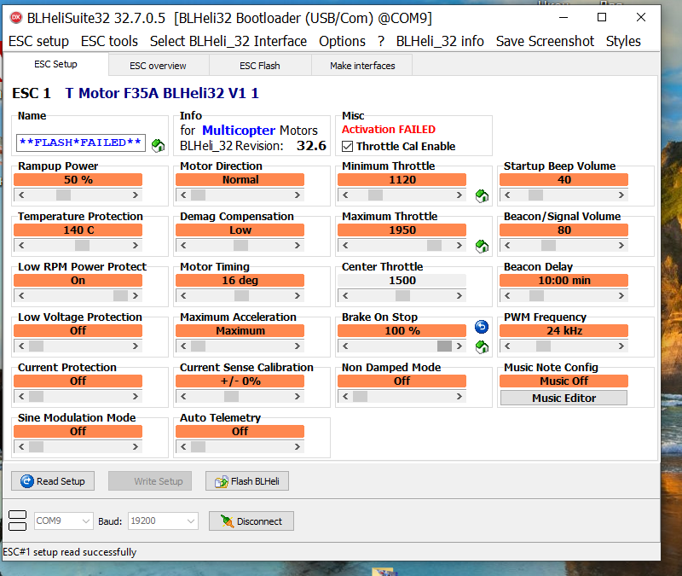Click the stacked ESC port icon left of COM9
The width and height of the screenshot is (682, 576).
coord(17,521)
